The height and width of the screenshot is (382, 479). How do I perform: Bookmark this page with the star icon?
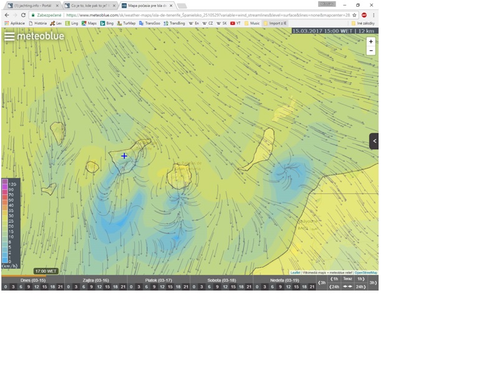point(354,15)
